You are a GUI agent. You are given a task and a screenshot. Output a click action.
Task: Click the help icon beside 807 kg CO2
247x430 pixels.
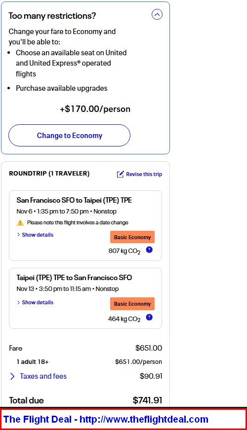coord(149,250)
